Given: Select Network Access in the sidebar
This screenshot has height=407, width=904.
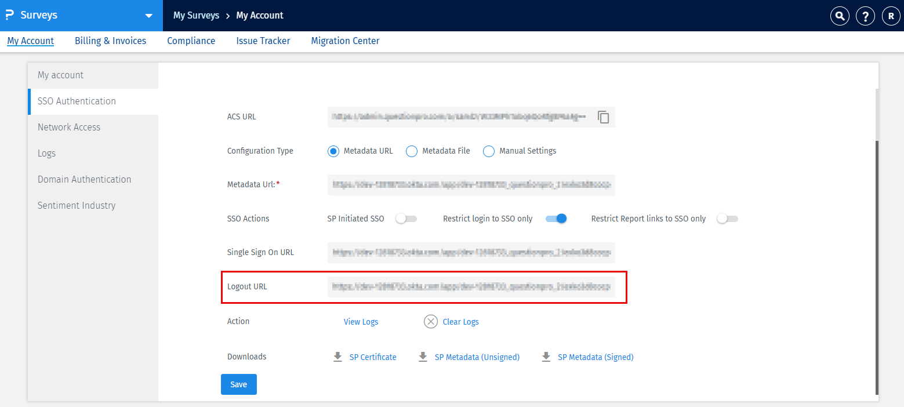Looking at the screenshot, I should pos(69,128).
